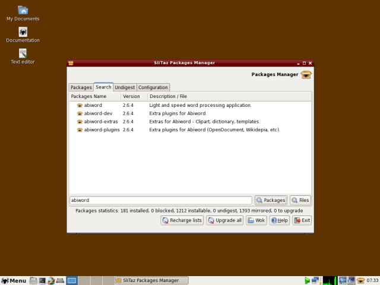
Task: Click the Wok button
Action: (256, 220)
